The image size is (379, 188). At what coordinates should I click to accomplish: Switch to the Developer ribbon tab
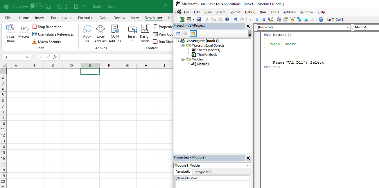click(153, 18)
